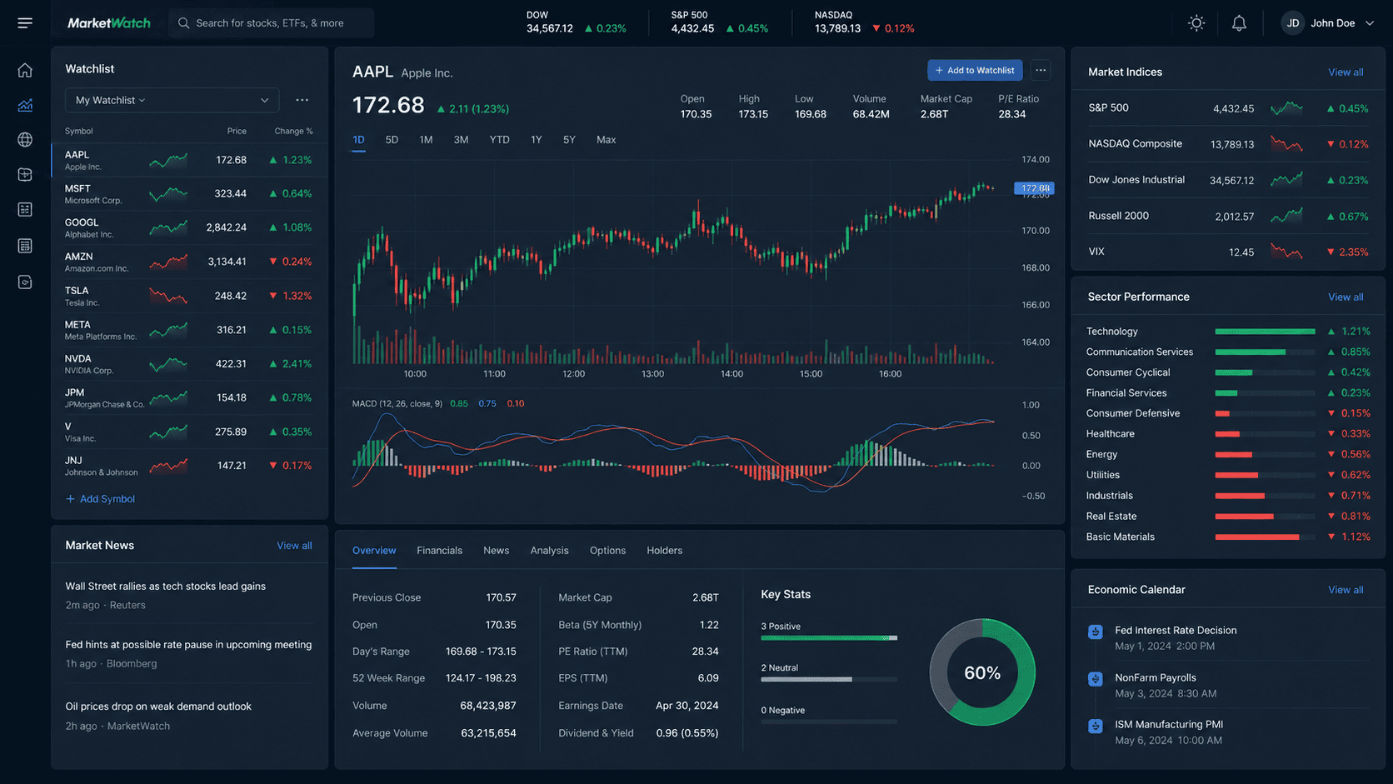Open notifications bell
This screenshot has width=1393, height=784.
click(x=1239, y=23)
